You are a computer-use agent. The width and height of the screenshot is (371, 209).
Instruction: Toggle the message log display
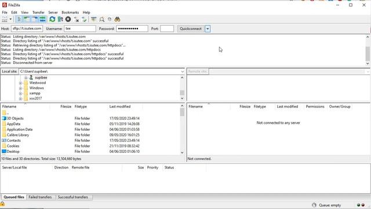click(x=19, y=19)
